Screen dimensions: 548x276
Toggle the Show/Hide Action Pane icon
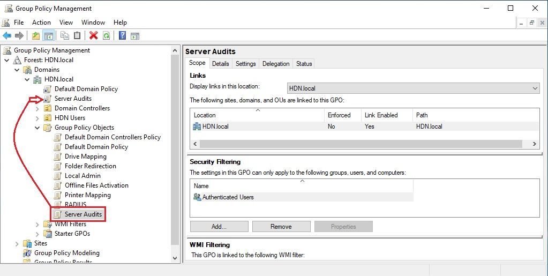coord(135,35)
